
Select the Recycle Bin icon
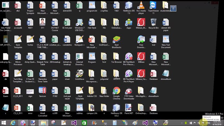(x=153, y=22)
